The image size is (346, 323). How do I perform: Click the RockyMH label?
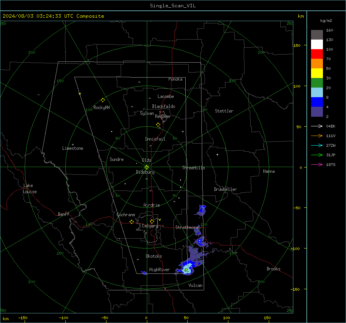point(101,108)
